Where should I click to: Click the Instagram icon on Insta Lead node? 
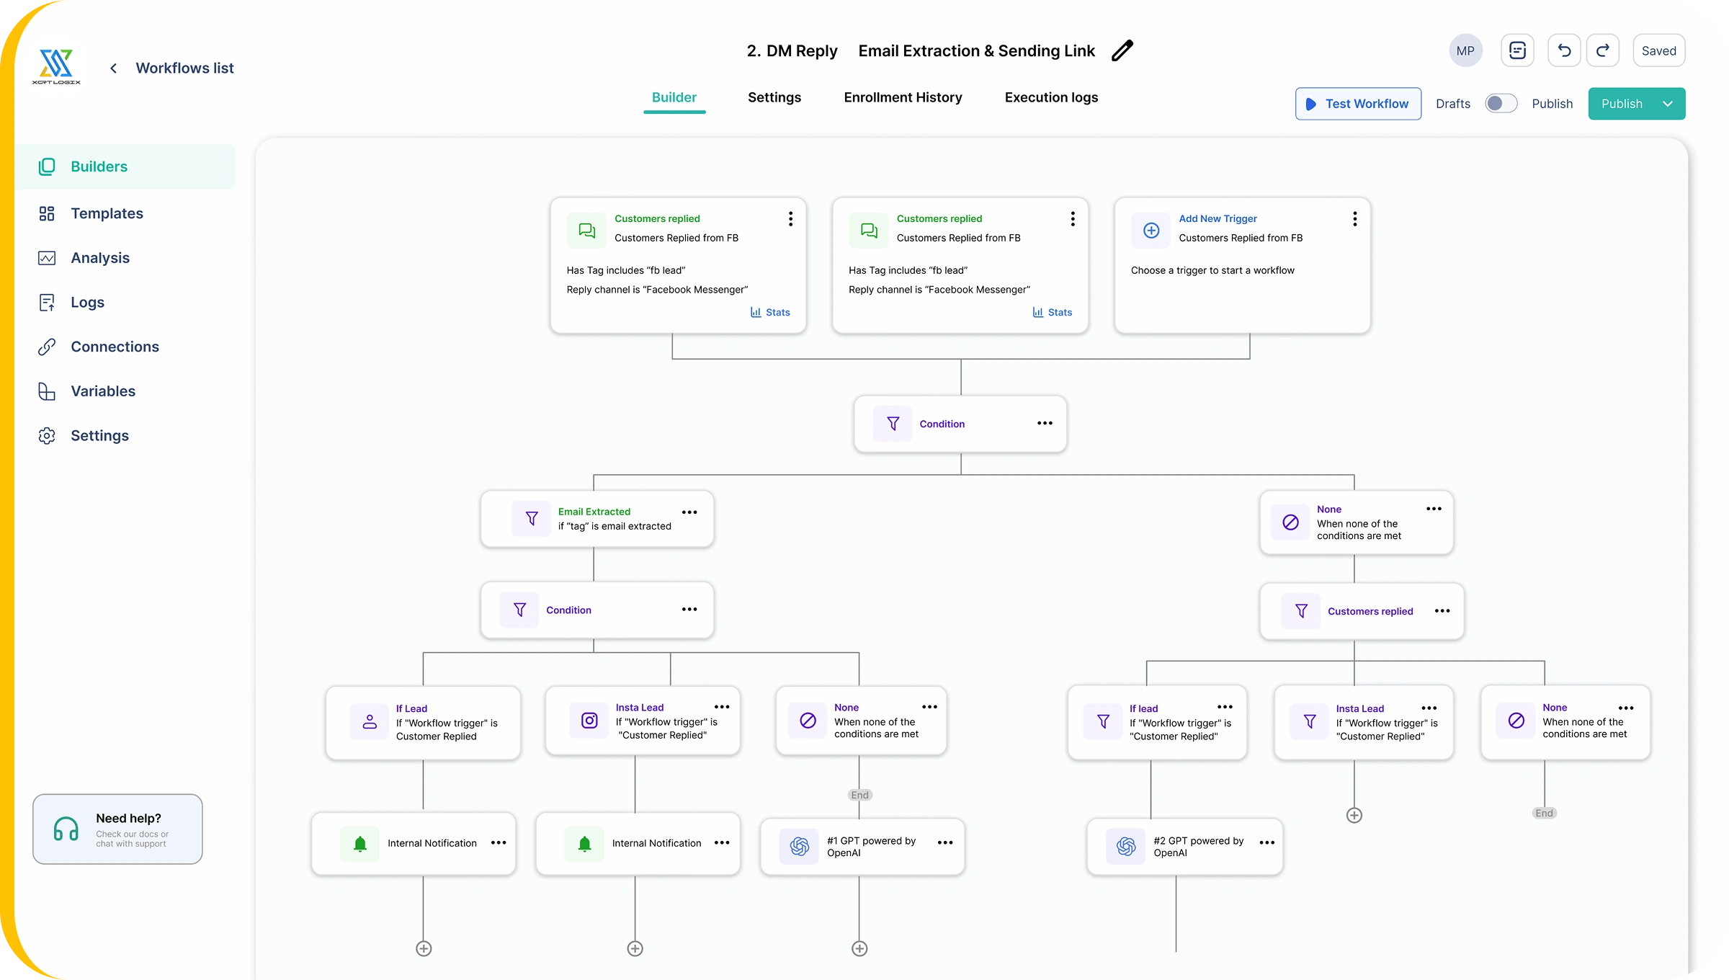pyautogui.click(x=589, y=720)
